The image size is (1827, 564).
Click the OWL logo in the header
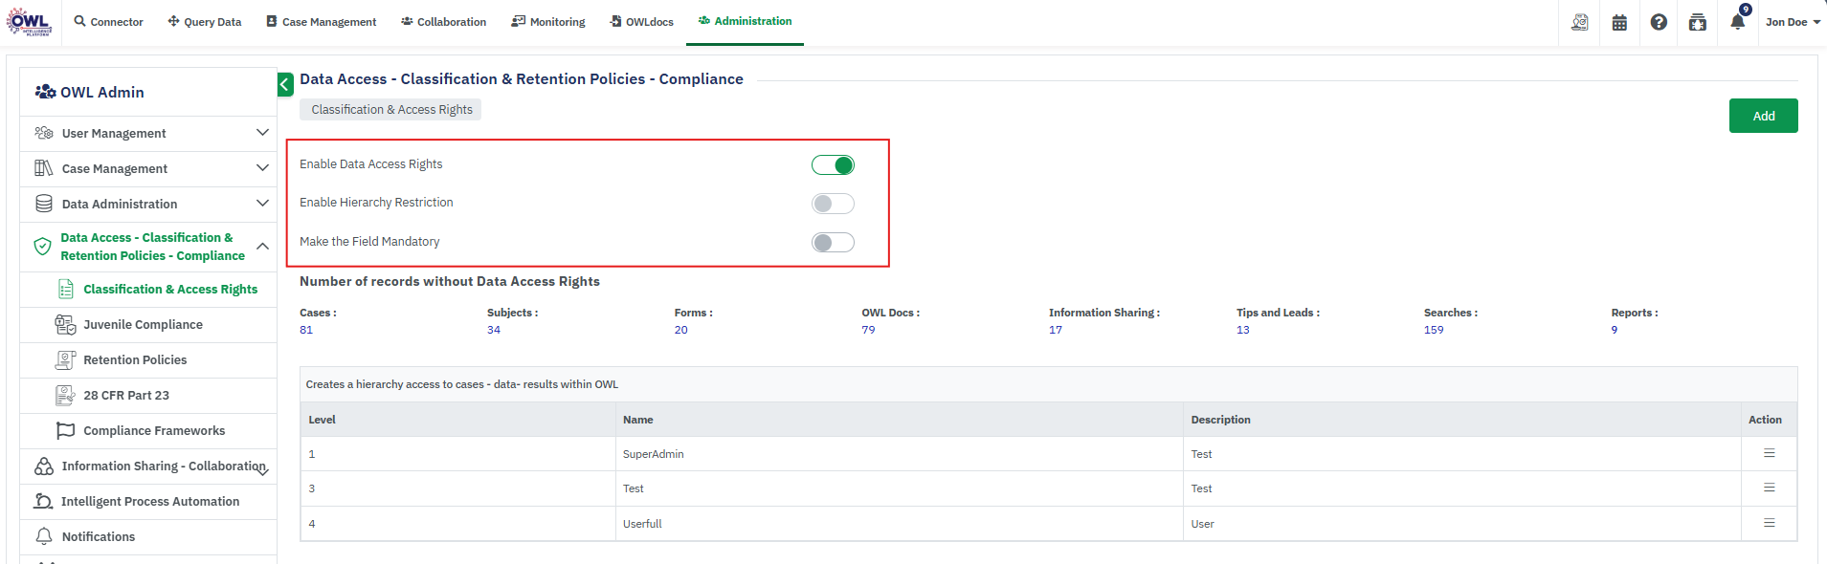coord(29,22)
